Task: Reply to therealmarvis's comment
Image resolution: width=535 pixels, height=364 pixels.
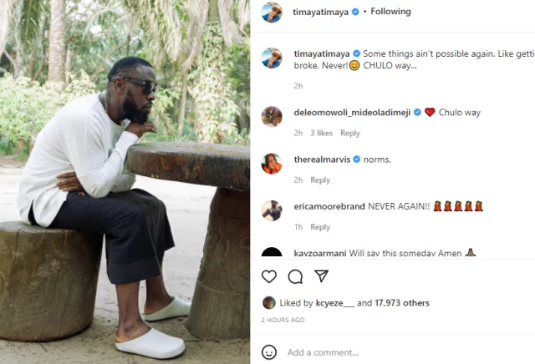Action: pos(320,180)
